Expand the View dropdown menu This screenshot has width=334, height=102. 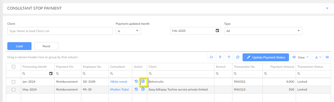coord(301,57)
